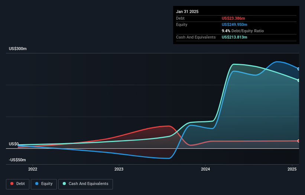
Task: Click the US$0 y-axis label
Action: click(14, 144)
